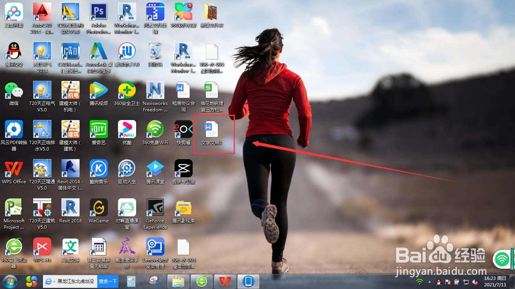Open 风云文件压缩 shortcut

tap(155, 18)
